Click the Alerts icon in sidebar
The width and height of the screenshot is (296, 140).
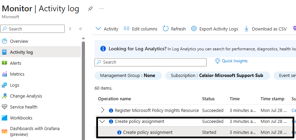point(4,63)
